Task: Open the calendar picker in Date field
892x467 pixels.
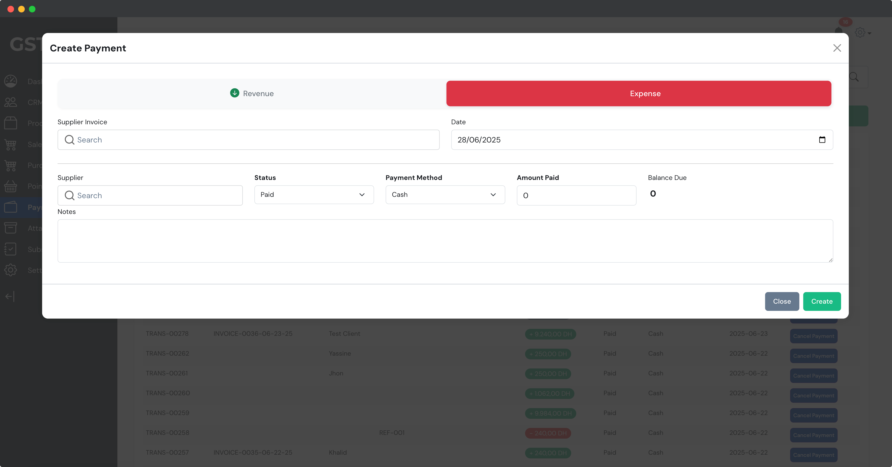Action: coord(822,140)
